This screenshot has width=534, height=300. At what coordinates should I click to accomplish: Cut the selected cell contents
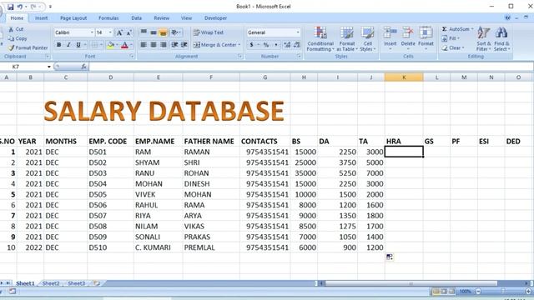click(16, 29)
